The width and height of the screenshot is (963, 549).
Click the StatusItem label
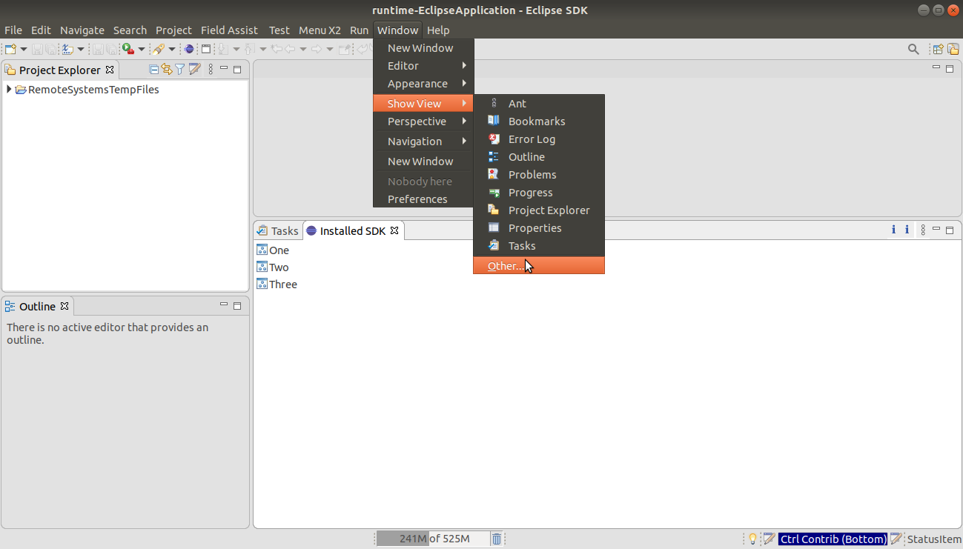pyautogui.click(x=934, y=539)
